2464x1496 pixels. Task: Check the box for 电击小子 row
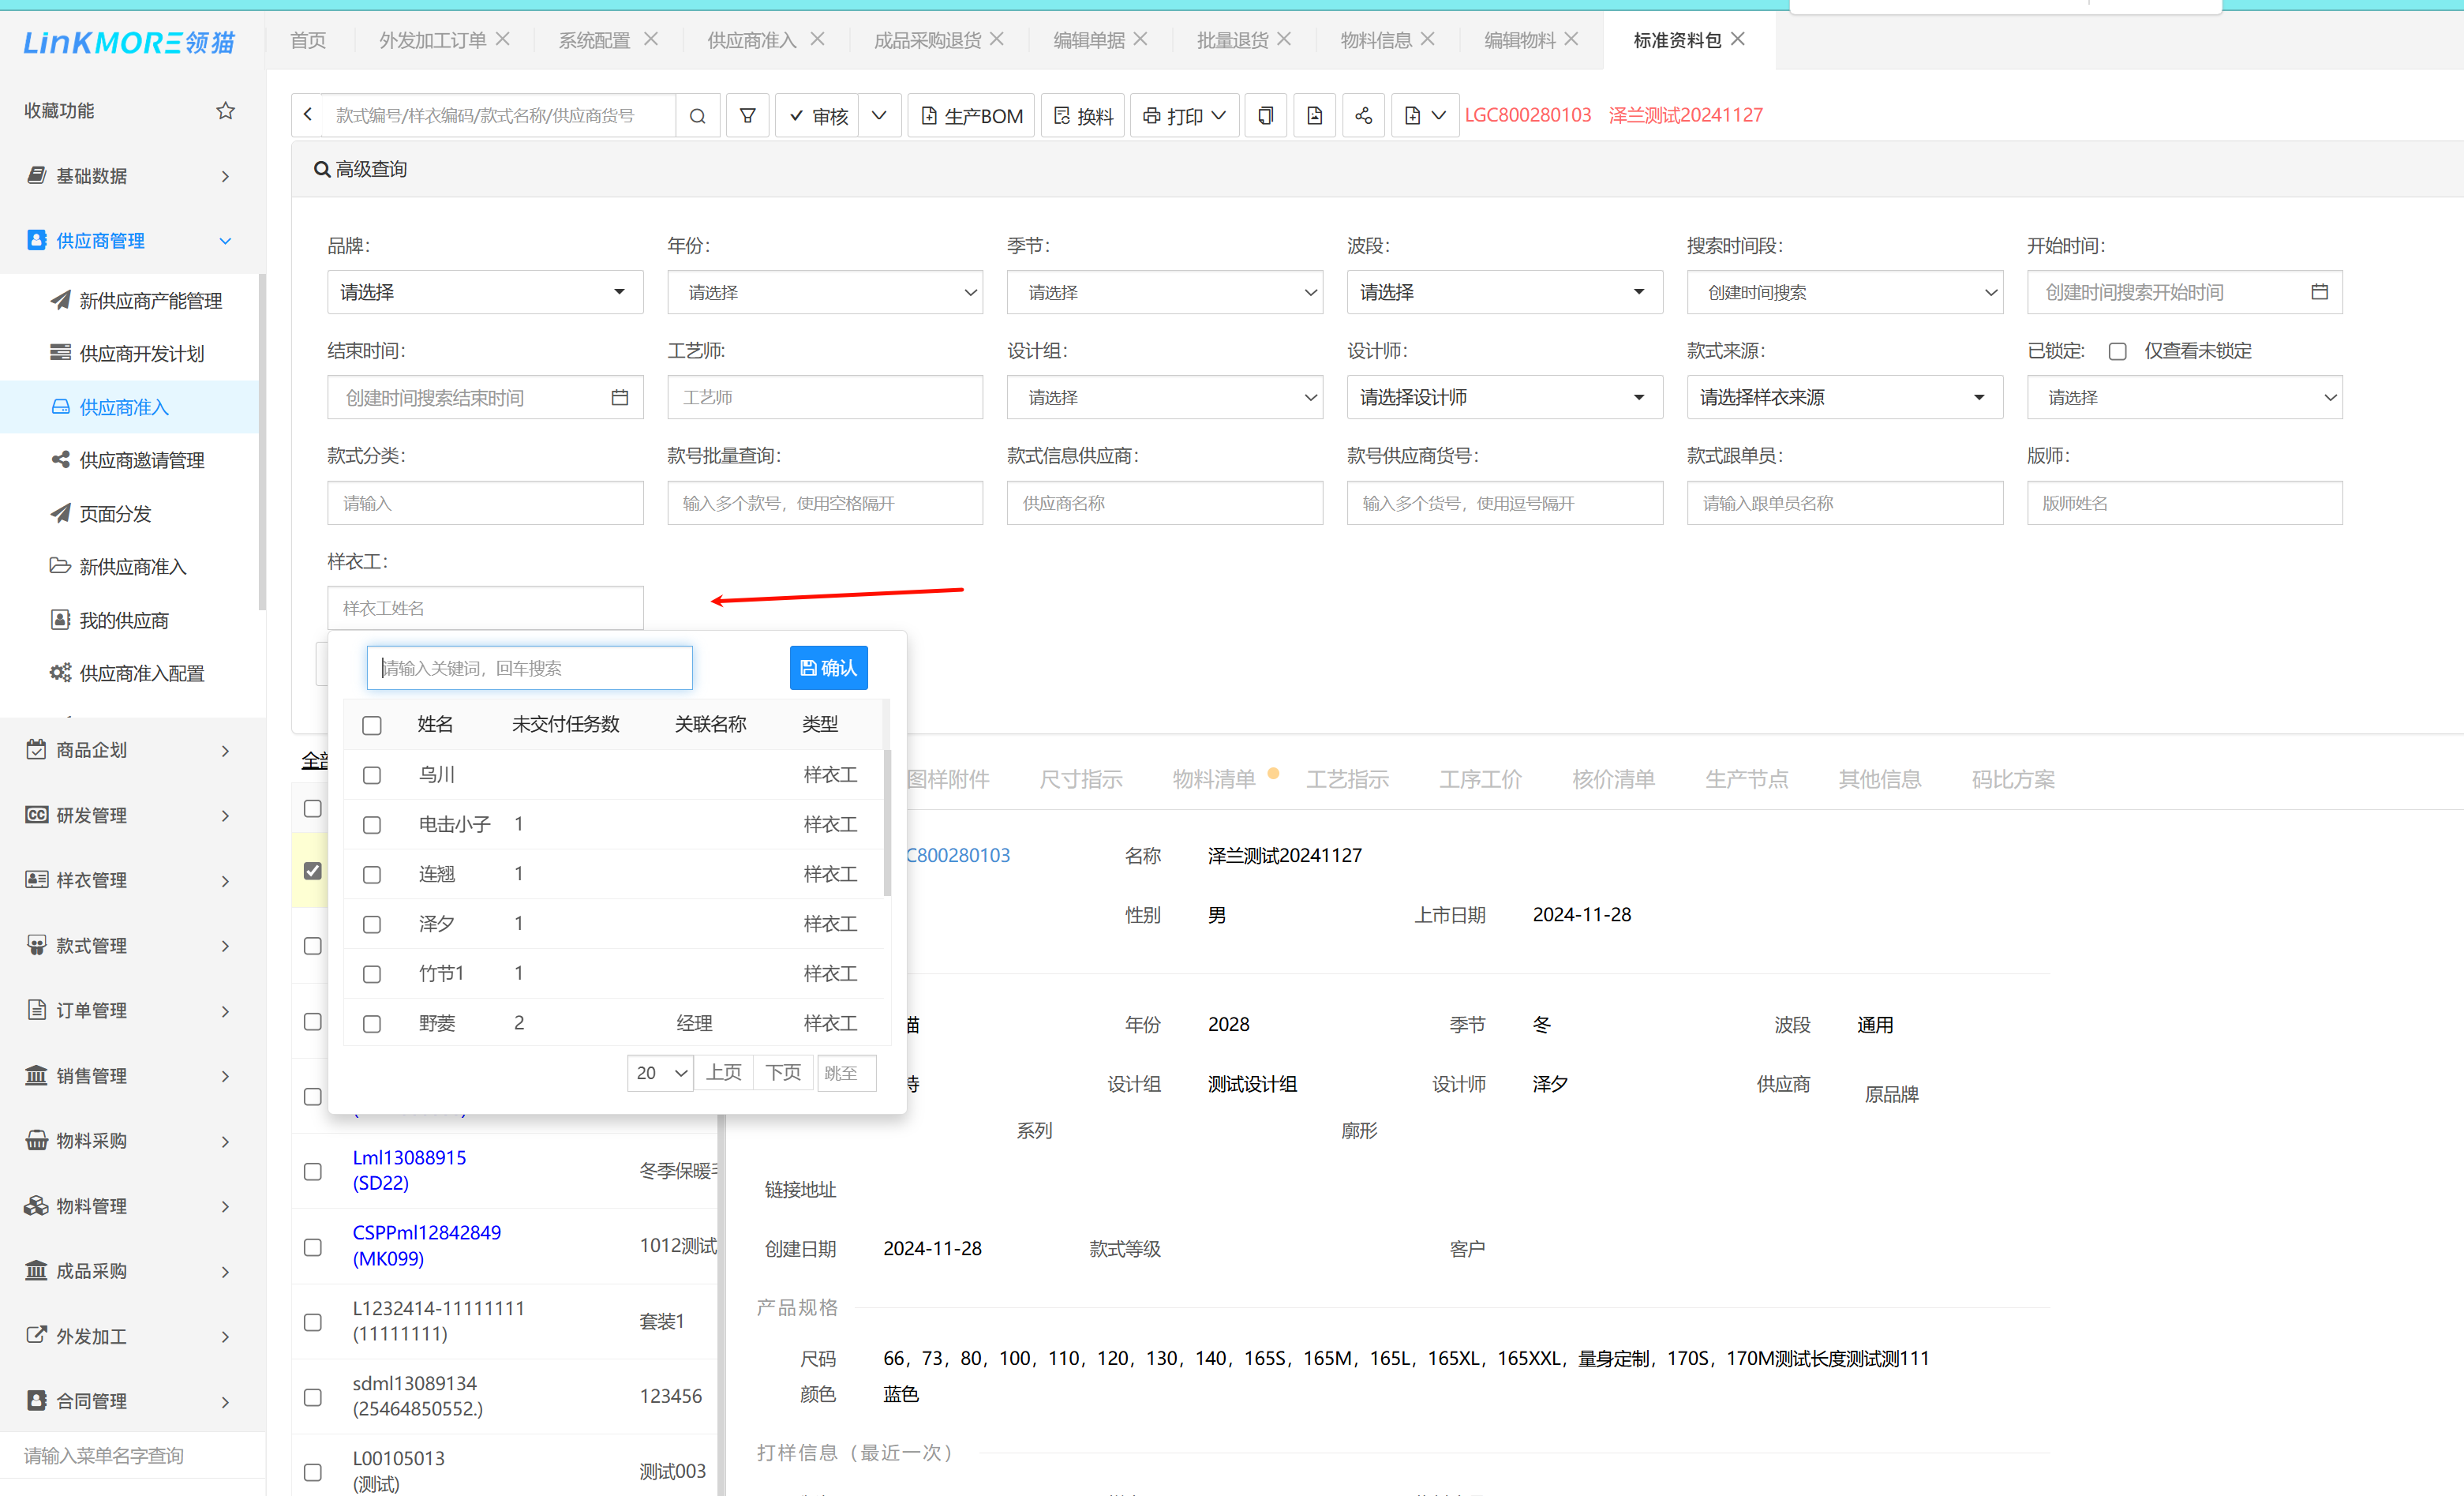pyautogui.click(x=372, y=825)
